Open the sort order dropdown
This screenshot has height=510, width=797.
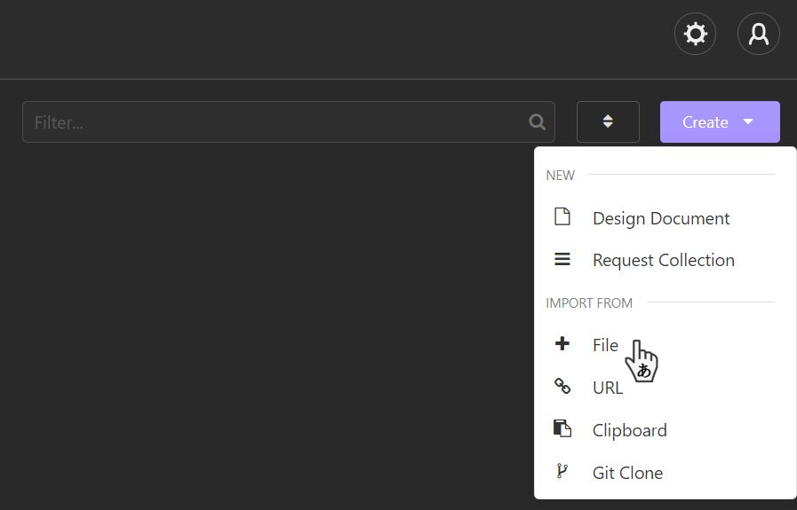point(608,122)
